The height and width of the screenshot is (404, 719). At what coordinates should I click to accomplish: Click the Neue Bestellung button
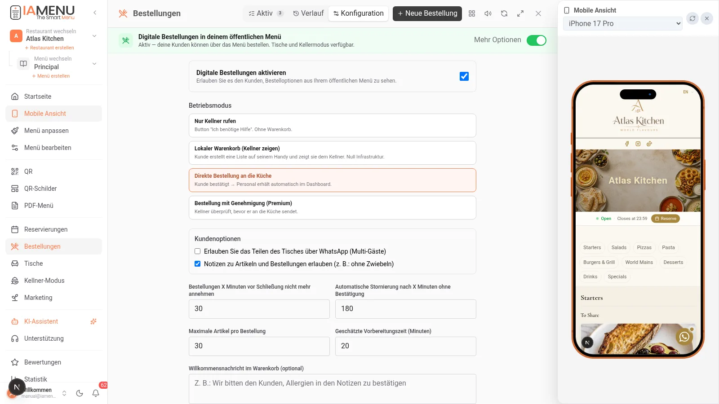click(427, 13)
